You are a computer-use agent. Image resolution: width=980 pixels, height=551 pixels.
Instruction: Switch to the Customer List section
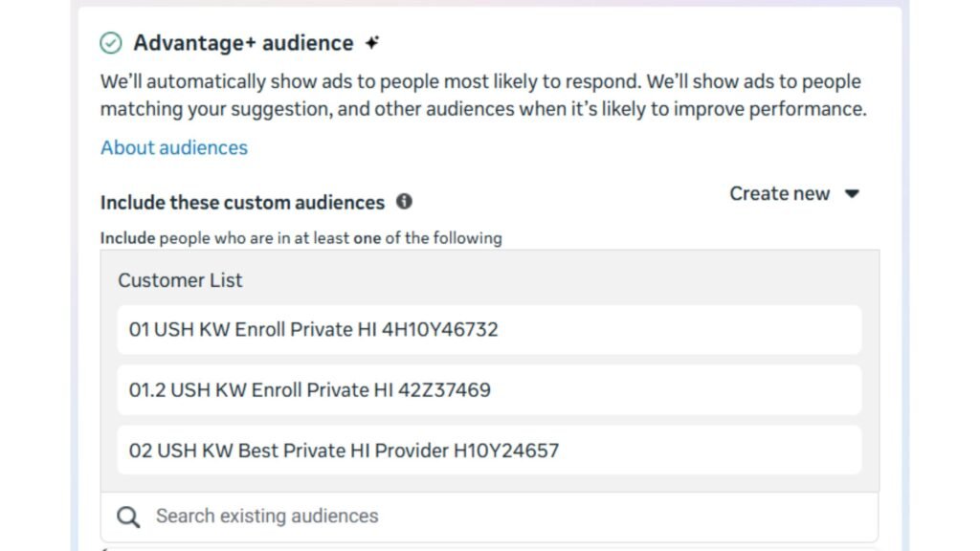pyautogui.click(x=180, y=280)
